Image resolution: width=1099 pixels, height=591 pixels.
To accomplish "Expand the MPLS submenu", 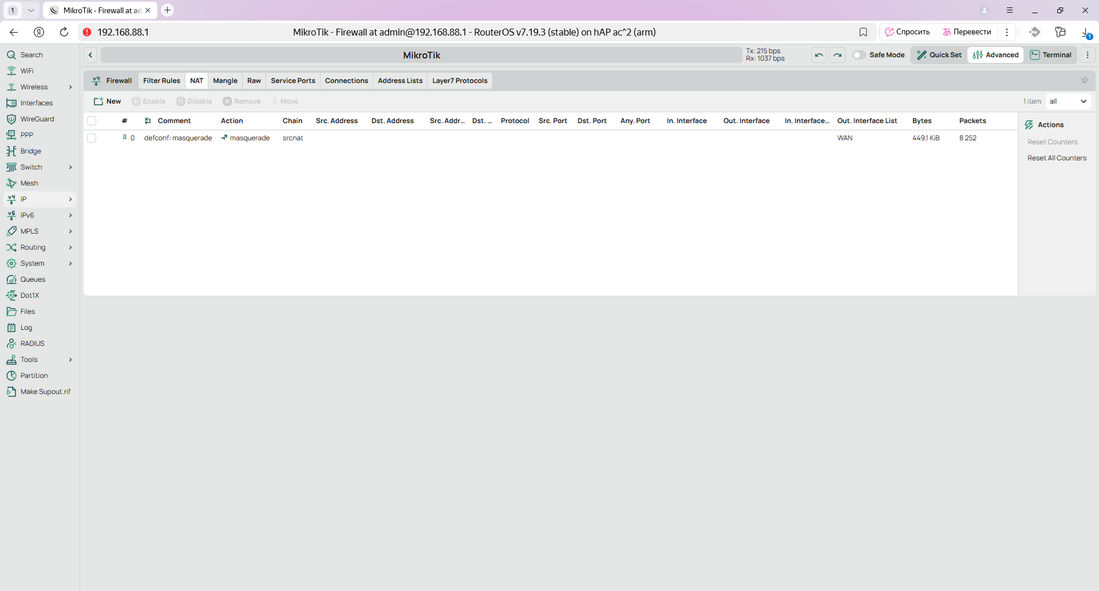I will point(70,231).
